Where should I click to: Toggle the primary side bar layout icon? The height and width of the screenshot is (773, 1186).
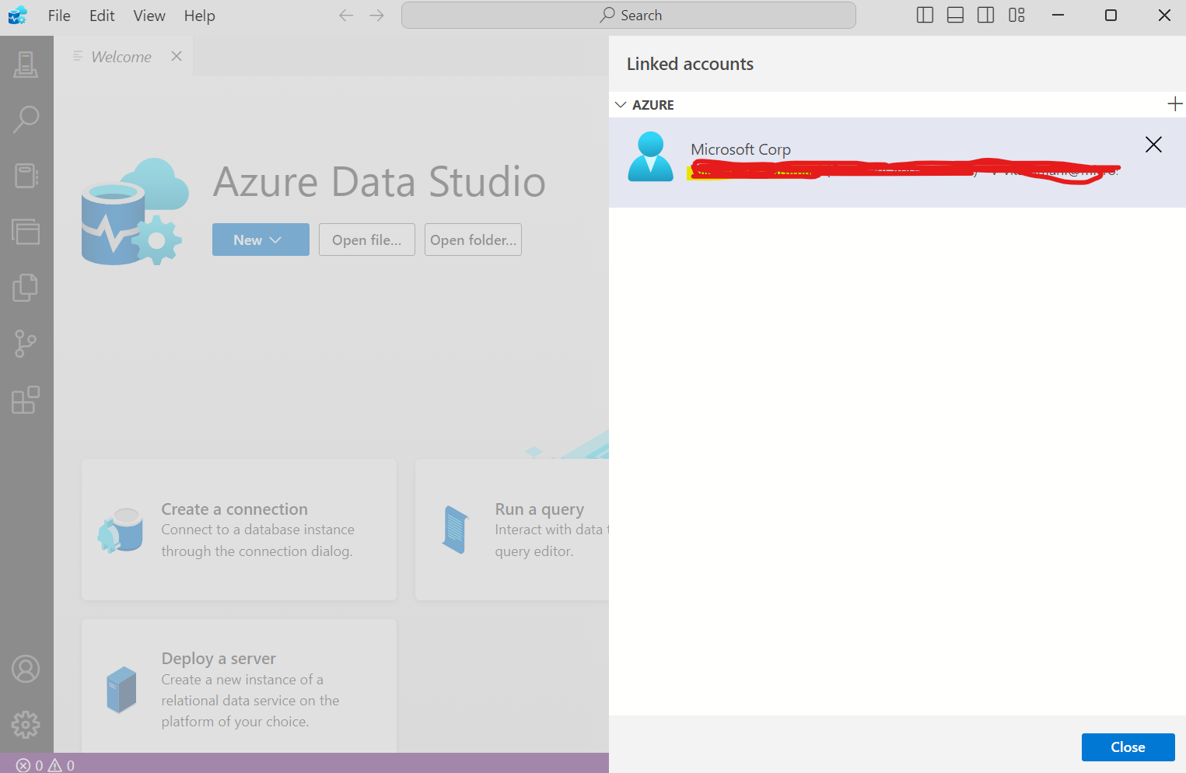(x=925, y=16)
